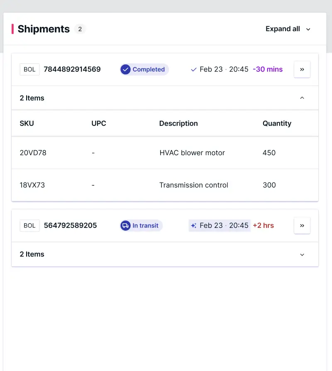Click the In transit status badge
Image resolution: width=332 pixels, height=371 pixels.
[141, 225]
